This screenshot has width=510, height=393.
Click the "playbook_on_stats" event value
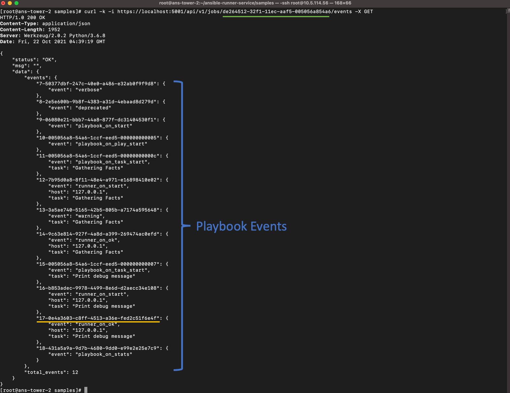pos(104,354)
